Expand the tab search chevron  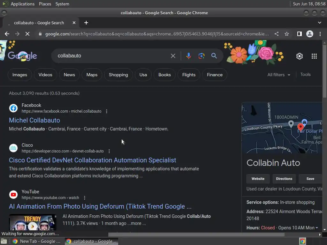click(x=319, y=23)
